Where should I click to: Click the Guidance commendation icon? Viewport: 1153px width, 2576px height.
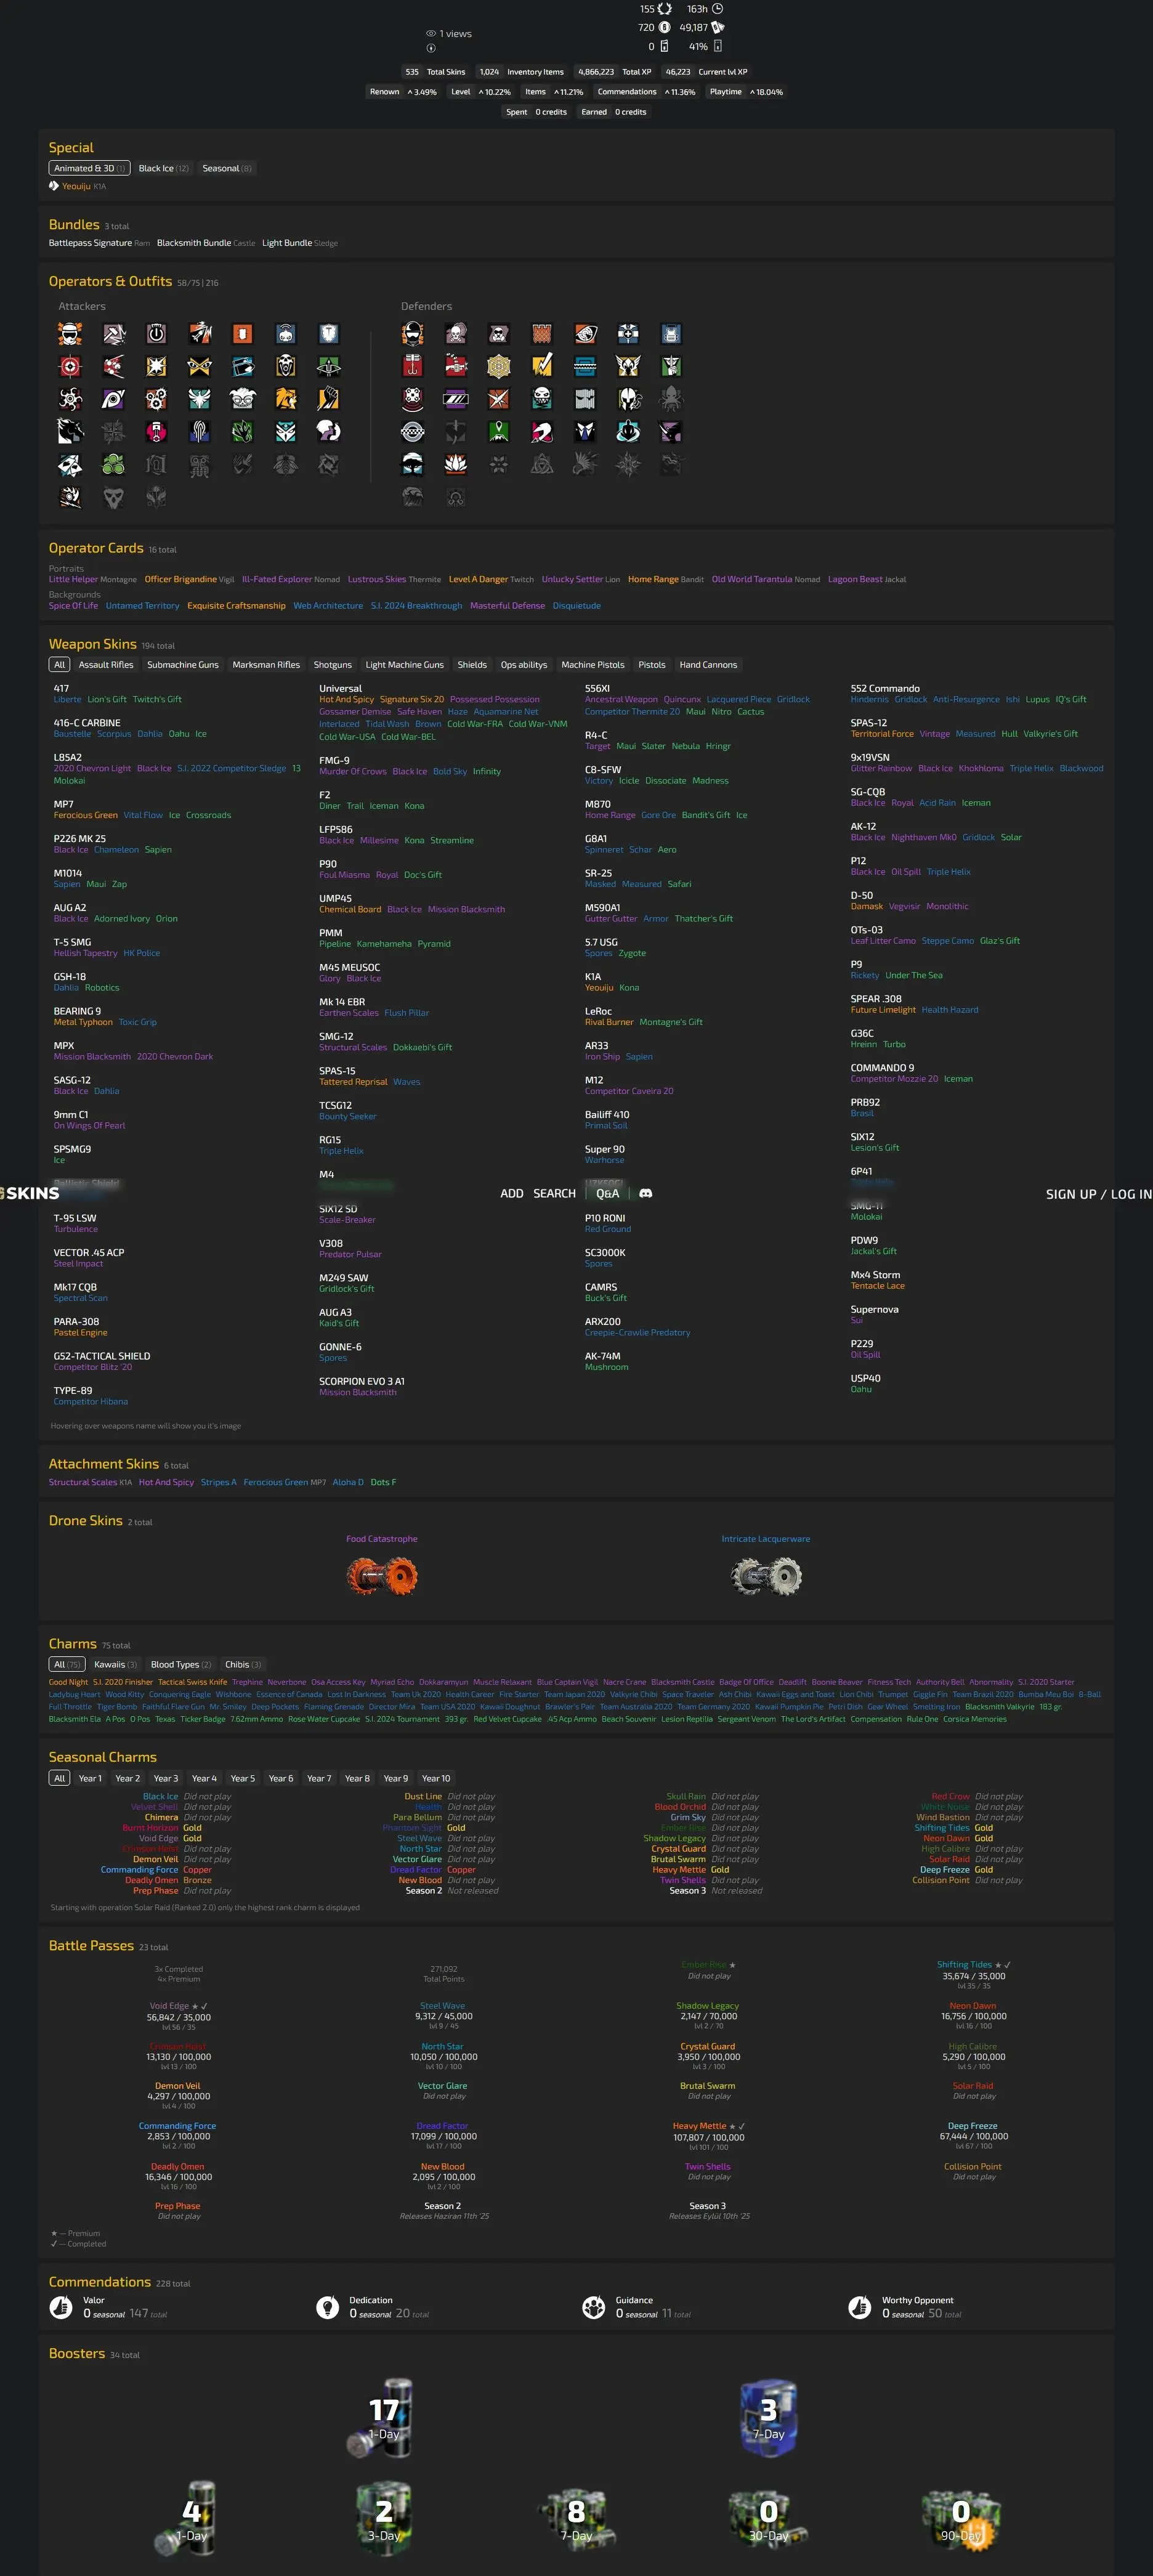pyautogui.click(x=593, y=2307)
